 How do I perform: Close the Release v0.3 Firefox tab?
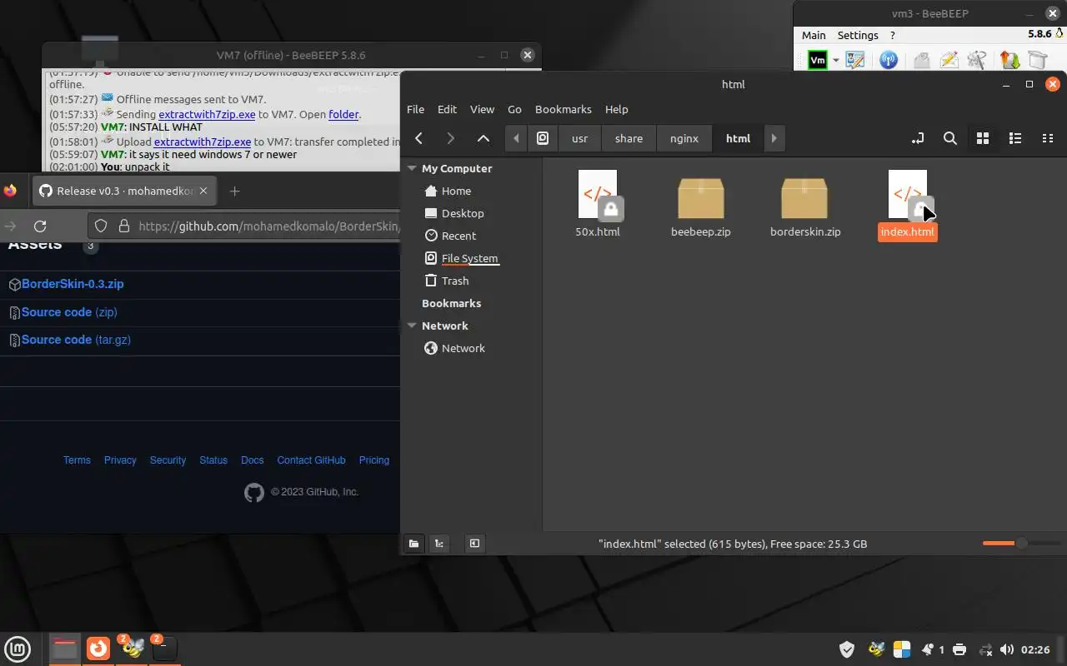pyautogui.click(x=203, y=191)
